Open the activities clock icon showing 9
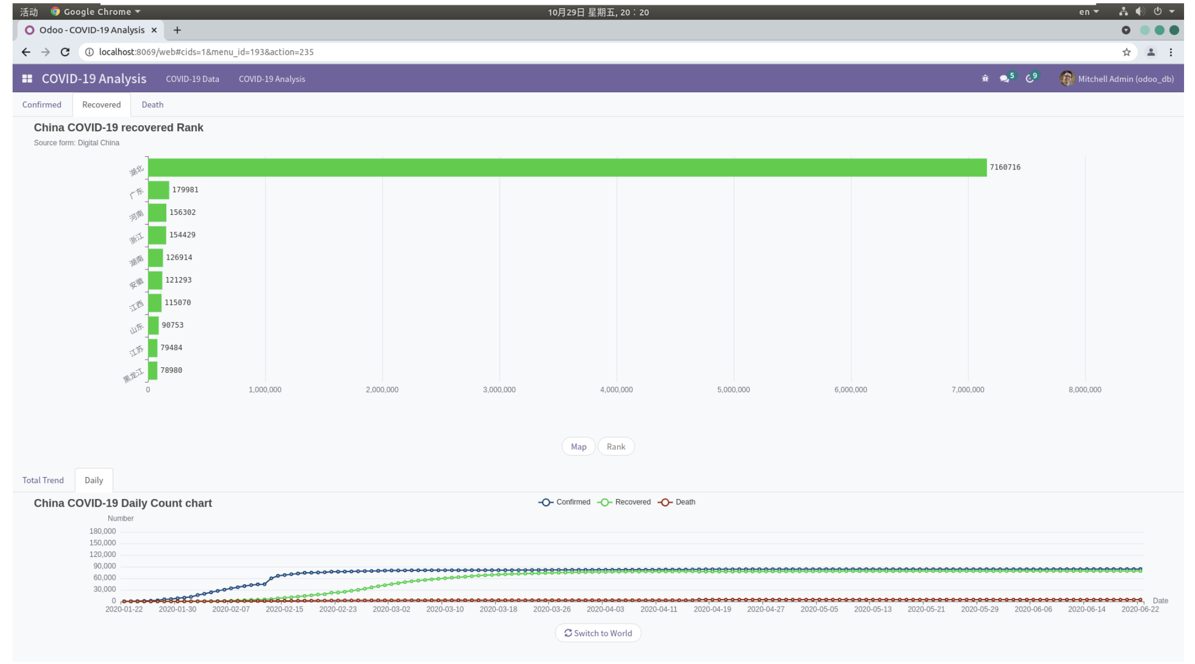This screenshot has height=664, width=1195. click(1029, 78)
